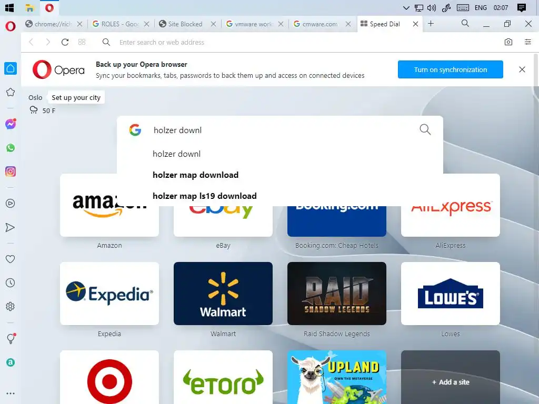Open File Explorer from the taskbar
Viewport: 539px width, 404px height.
pyautogui.click(x=30, y=7)
